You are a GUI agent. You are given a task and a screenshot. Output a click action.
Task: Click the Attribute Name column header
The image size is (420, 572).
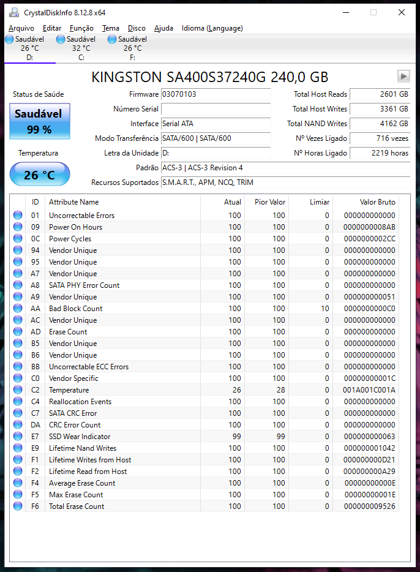tap(122, 201)
